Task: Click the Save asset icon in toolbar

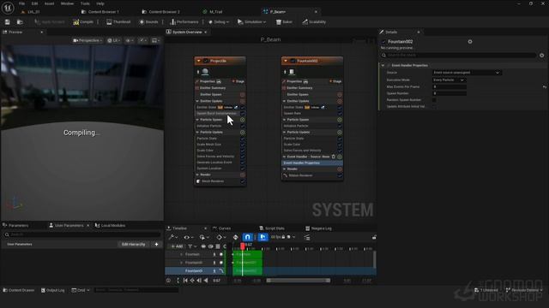Action: point(8,22)
